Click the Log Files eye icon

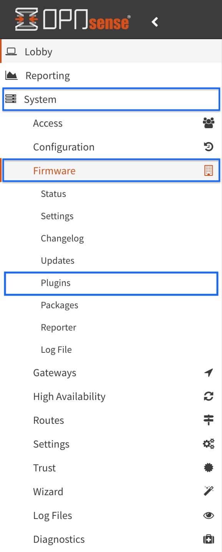tap(208, 516)
